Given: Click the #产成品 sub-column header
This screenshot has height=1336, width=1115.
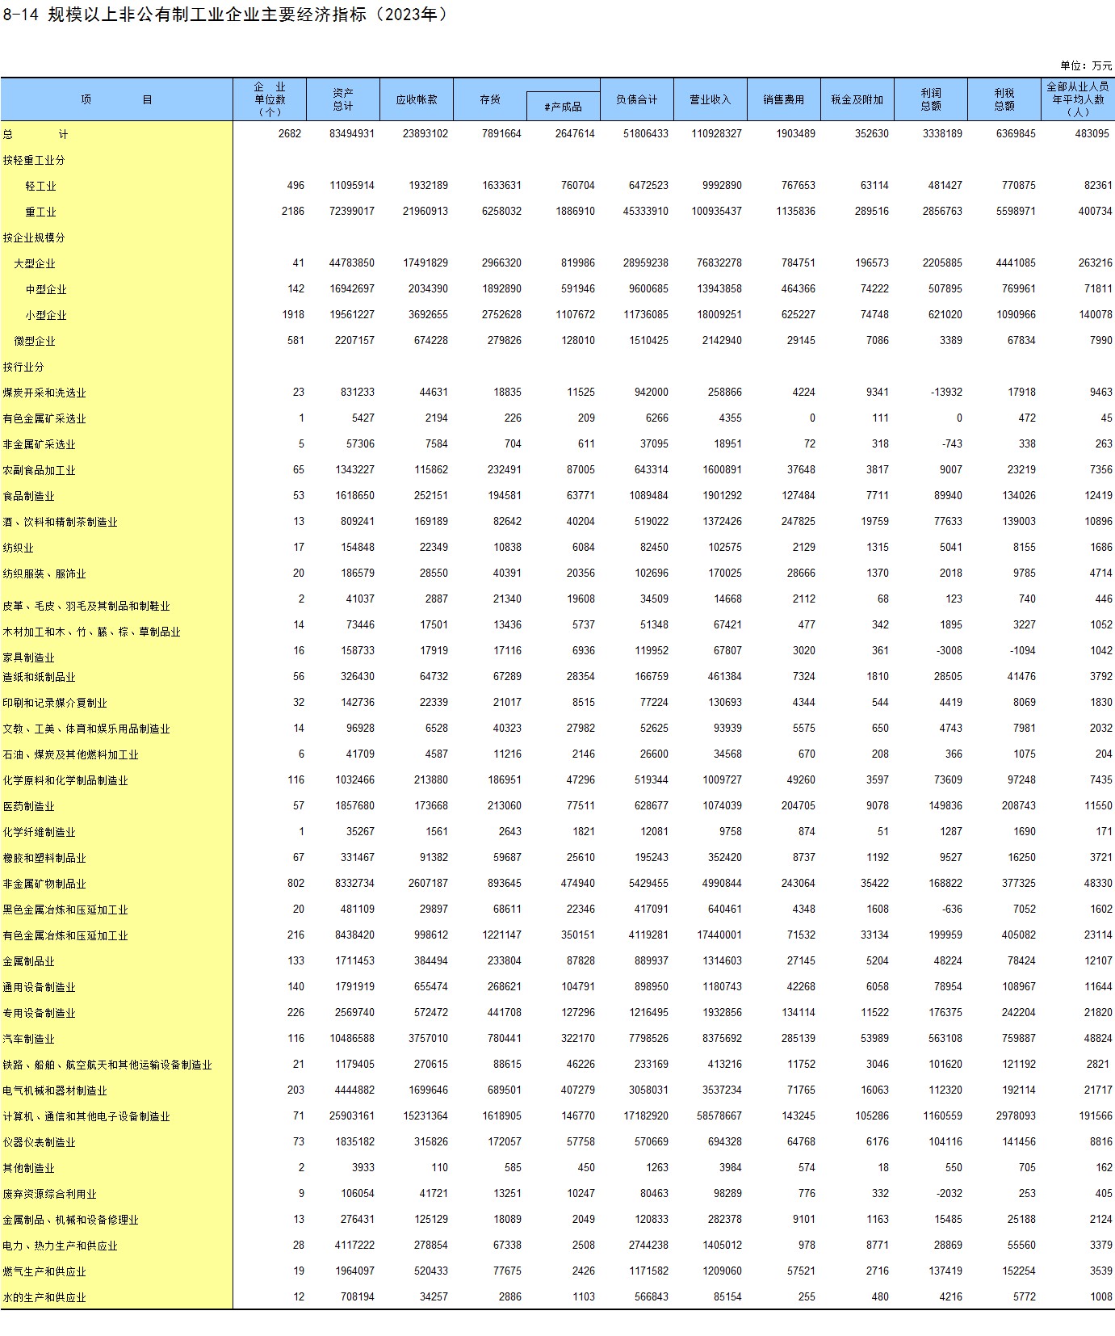Looking at the screenshot, I should click(x=563, y=107).
